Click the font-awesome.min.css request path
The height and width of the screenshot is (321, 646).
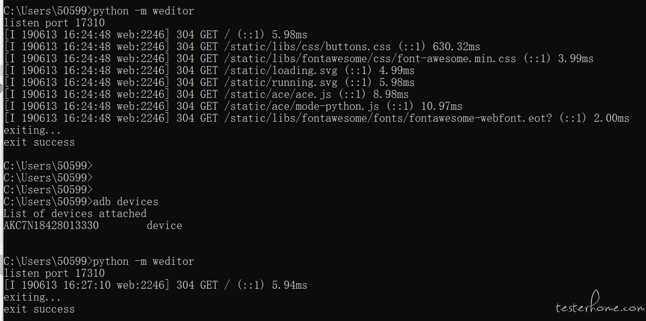click(x=370, y=59)
